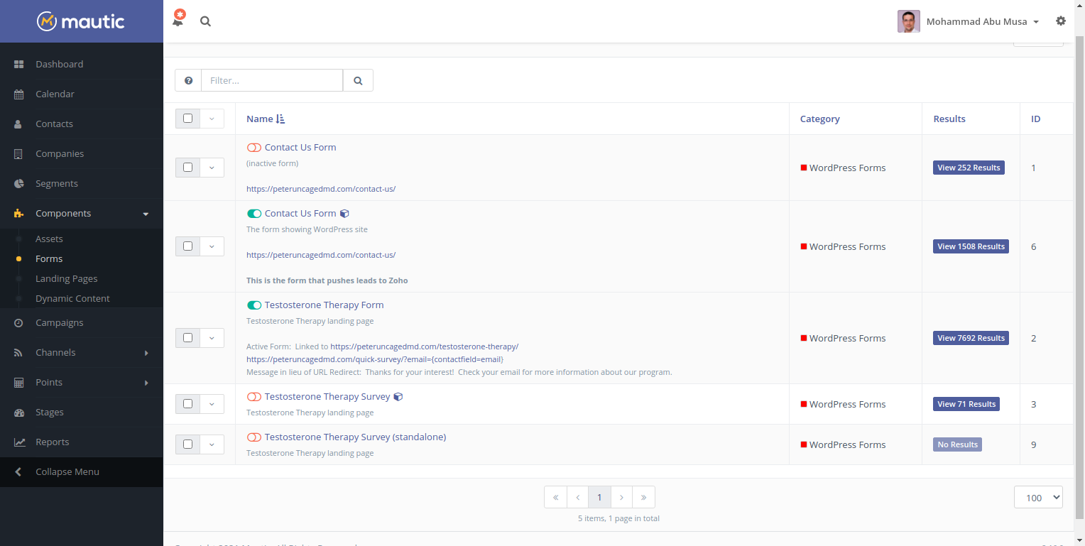Toggle publish switch on Testosterone Therapy Survey (standalone)

[x=254, y=437]
